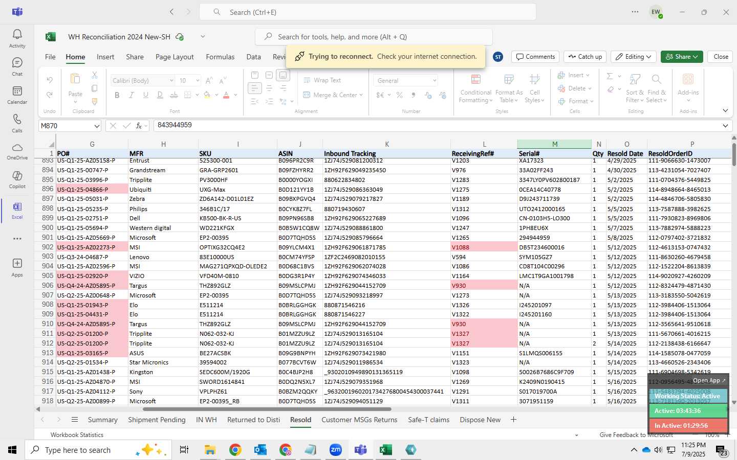Click the Close button next to Share
The height and width of the screenshot is (460, 737).
(x=721, y=57)
